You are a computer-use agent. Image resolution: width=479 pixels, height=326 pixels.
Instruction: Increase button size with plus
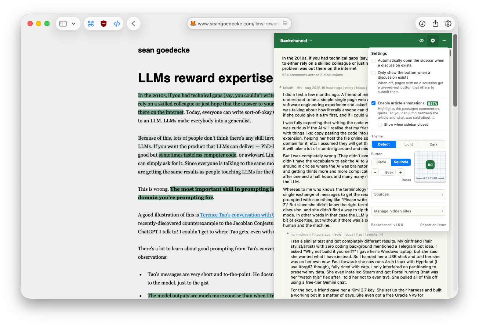point(400,172)
